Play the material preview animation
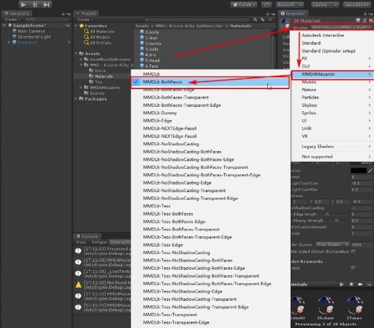The width and height of the screenshot is (374, 328). tap(342, 284)
